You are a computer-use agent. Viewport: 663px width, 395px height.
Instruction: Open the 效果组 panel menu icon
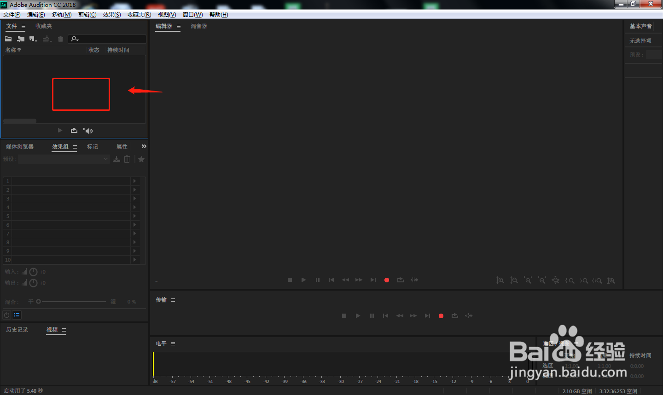[x=75, y=147]
